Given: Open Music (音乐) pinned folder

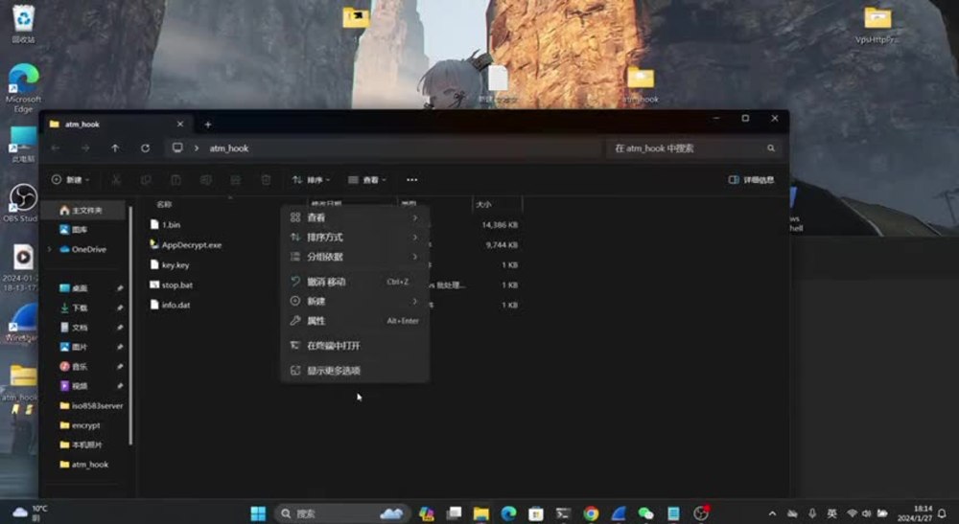Looking at the screenshot, I should point(74,367).
